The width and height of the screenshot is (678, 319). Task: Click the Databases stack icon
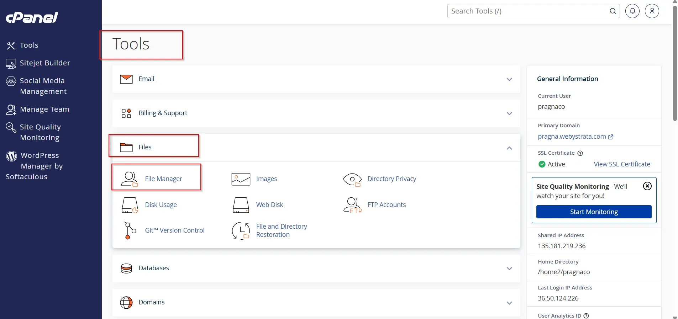click(126, 268)
